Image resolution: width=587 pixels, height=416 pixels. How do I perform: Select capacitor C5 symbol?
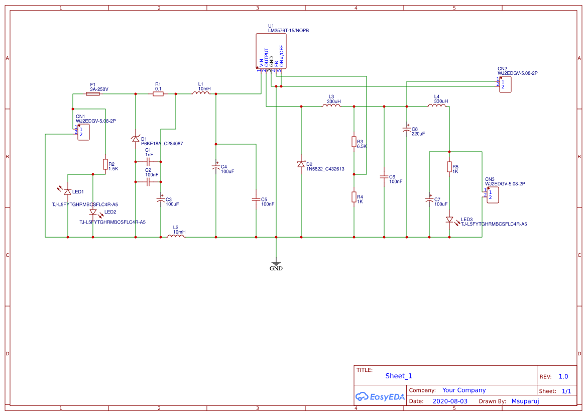(256, 199)
